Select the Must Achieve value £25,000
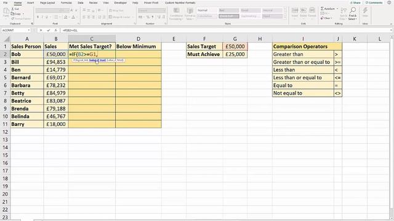The width and height of the screenshot is (394, 221). click(x=235, y=54)
